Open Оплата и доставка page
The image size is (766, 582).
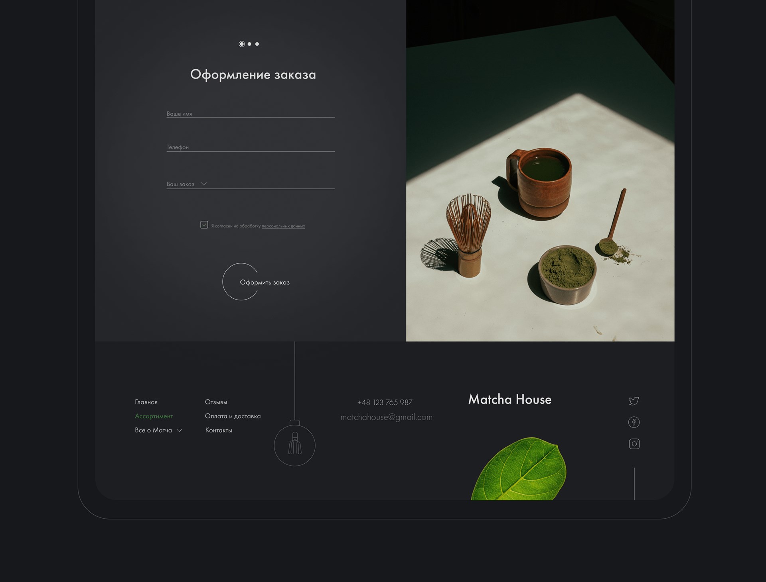point(233,416)
